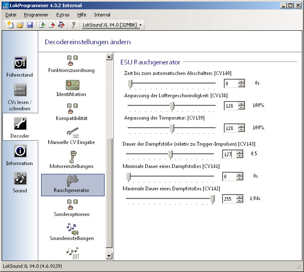Open the Führerstand sidebar icon
304x272 pixels.
(x=20, y=62)
